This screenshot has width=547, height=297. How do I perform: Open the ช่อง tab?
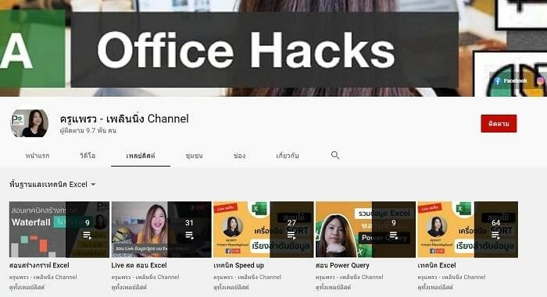coord(239,156)
